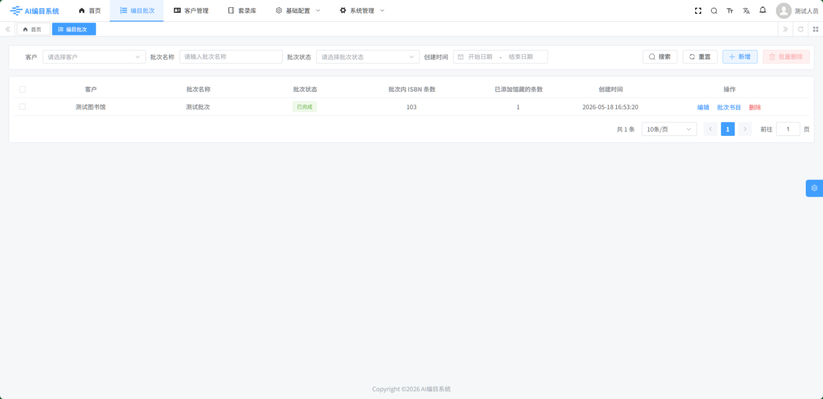Toggle fullscreen mode icon

coord(698,11)
